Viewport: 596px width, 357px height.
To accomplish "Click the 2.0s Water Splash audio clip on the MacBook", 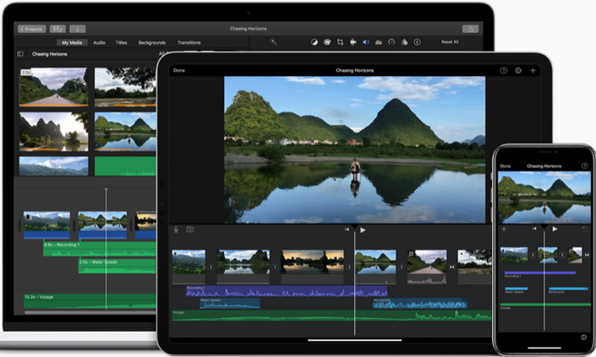I will coord(117,267).
